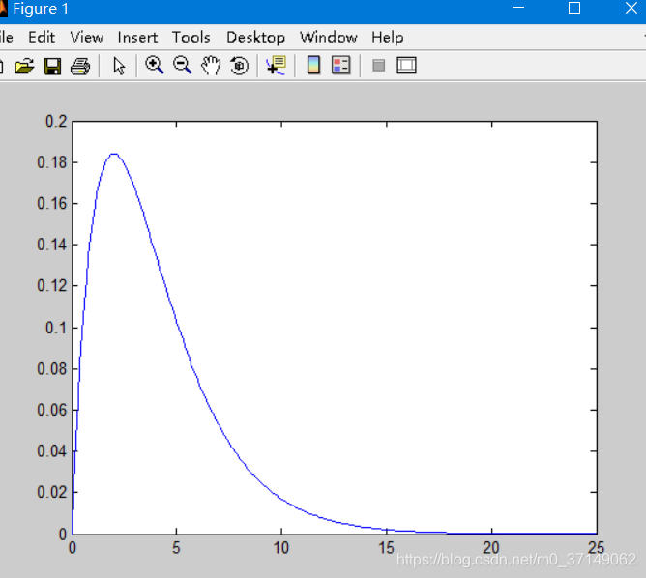Insert a colorbar via toolbar icon
This screenshot has height=578, width=646.
pyautogui.click(x=313, y=65)
